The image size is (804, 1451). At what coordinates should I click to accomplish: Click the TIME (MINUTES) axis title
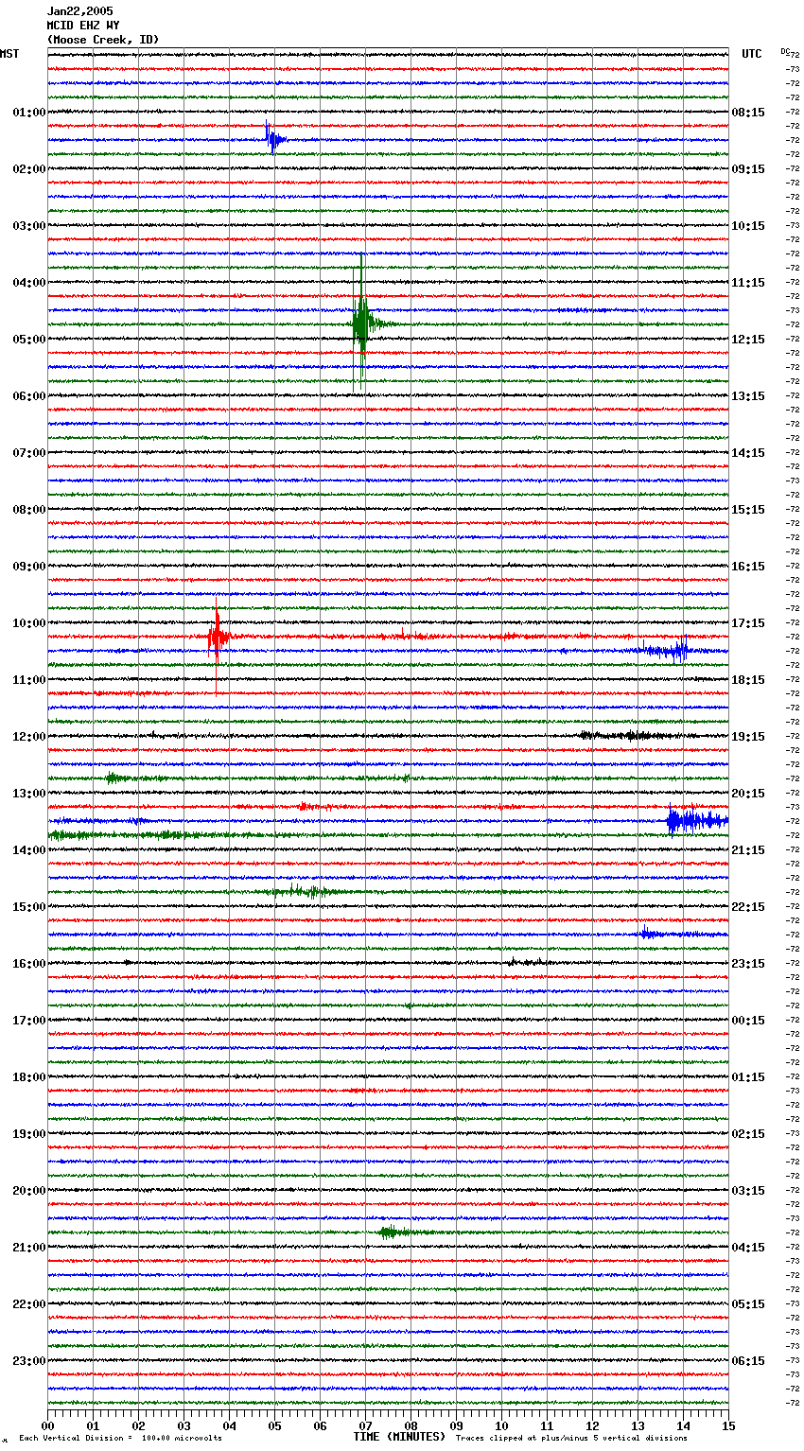(399, 1437)
